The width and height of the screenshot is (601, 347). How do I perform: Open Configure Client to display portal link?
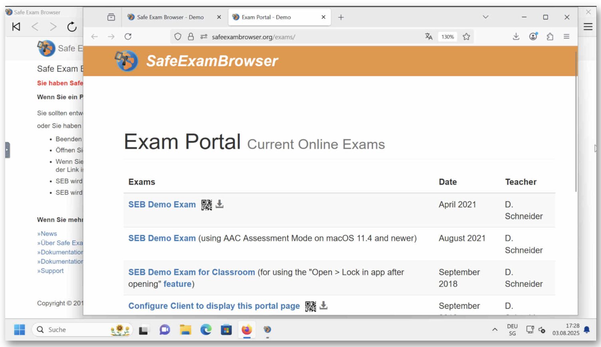(x=214, y=306)
